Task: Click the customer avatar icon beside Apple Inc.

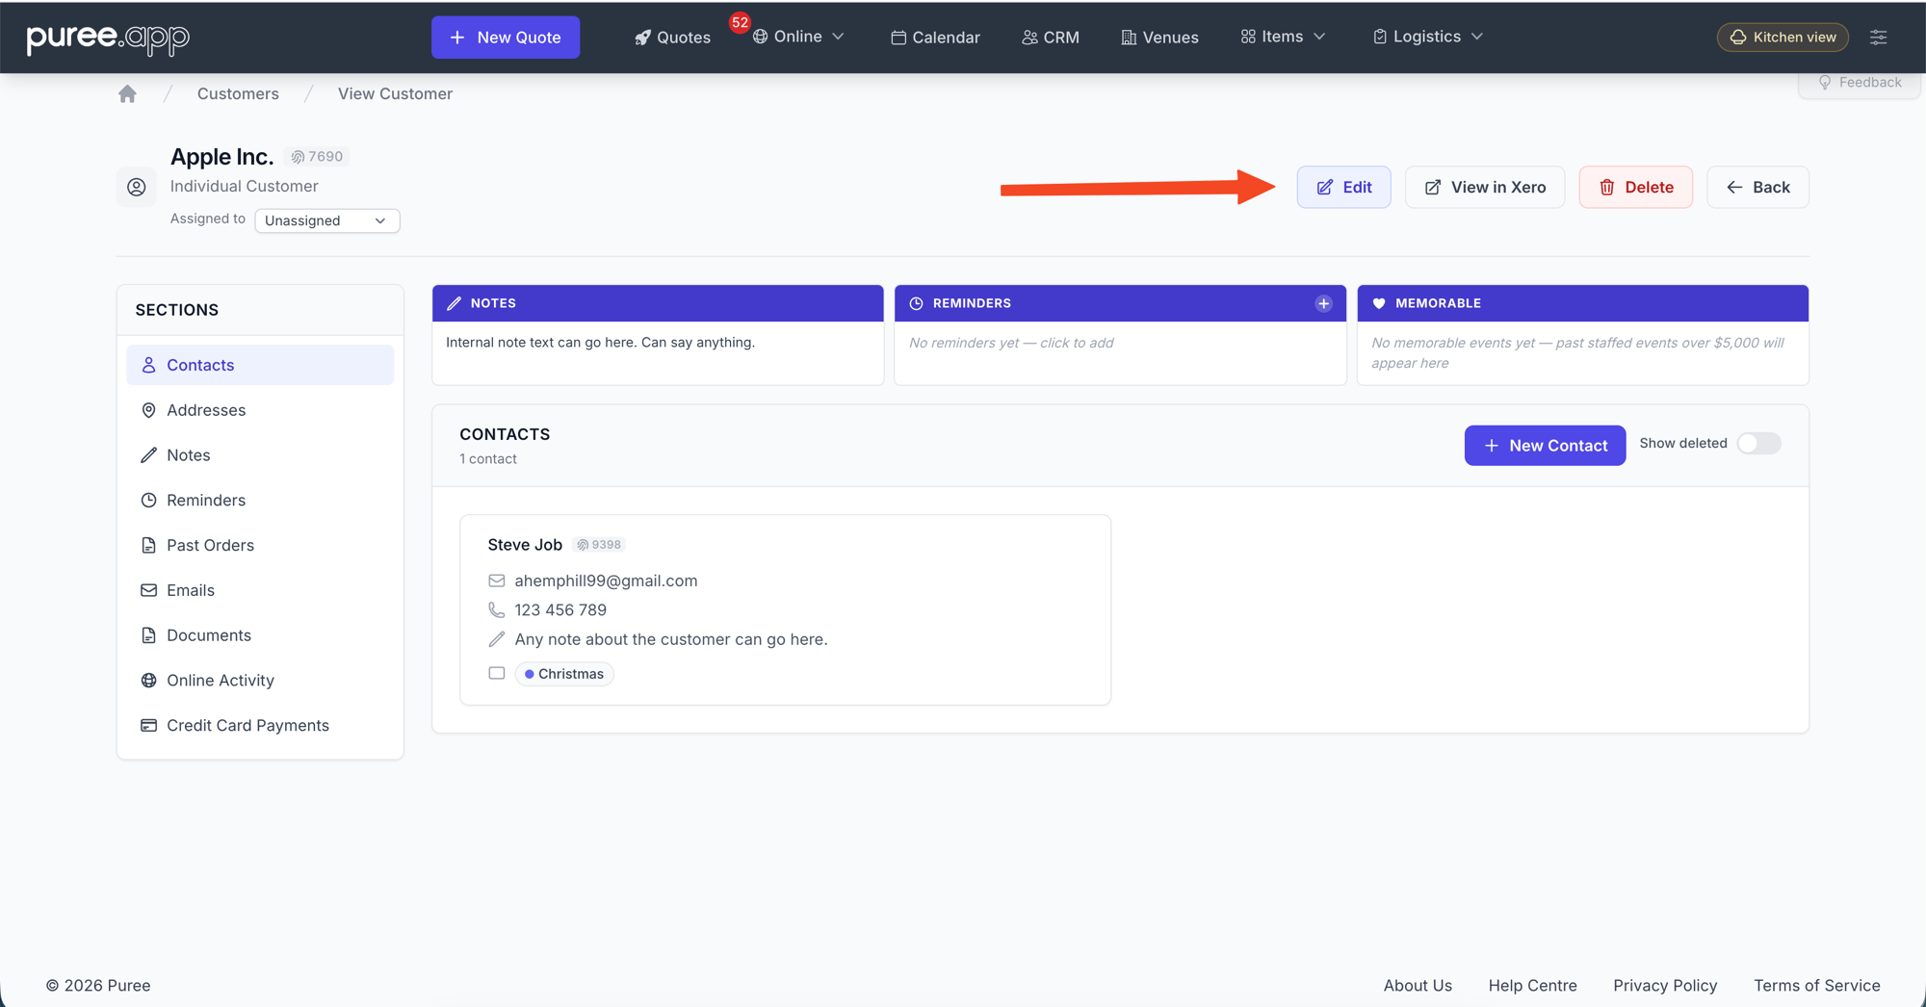Action: [137, 187]
